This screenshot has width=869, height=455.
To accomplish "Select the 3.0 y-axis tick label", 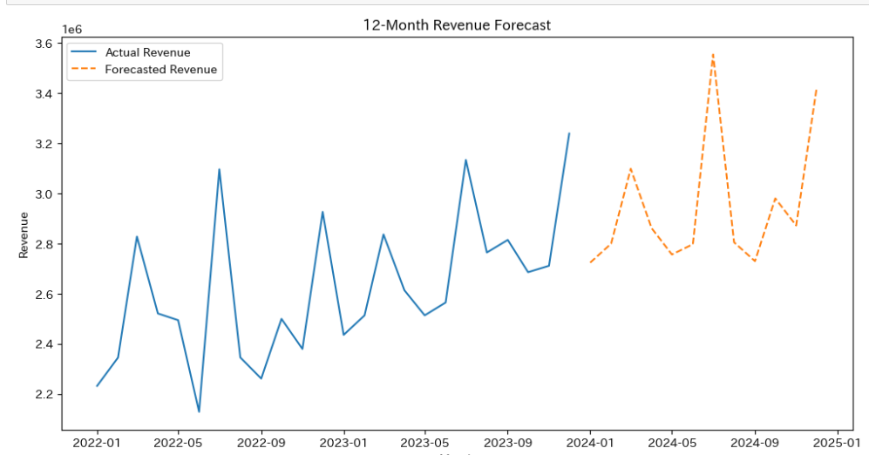I will click(44, 194).
